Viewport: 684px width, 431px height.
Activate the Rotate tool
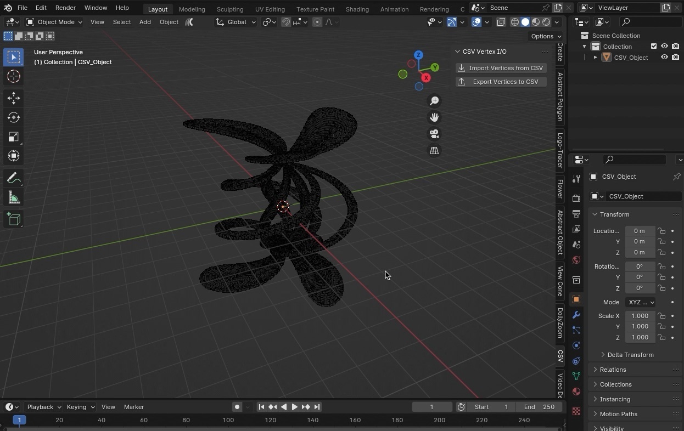[13, 117]
